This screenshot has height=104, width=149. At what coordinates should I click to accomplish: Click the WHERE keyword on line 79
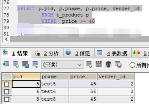(49, 21)
